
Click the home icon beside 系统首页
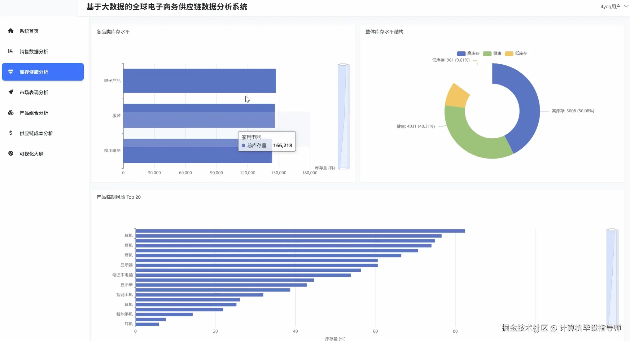pyautogui.click(x=11, y=31)
